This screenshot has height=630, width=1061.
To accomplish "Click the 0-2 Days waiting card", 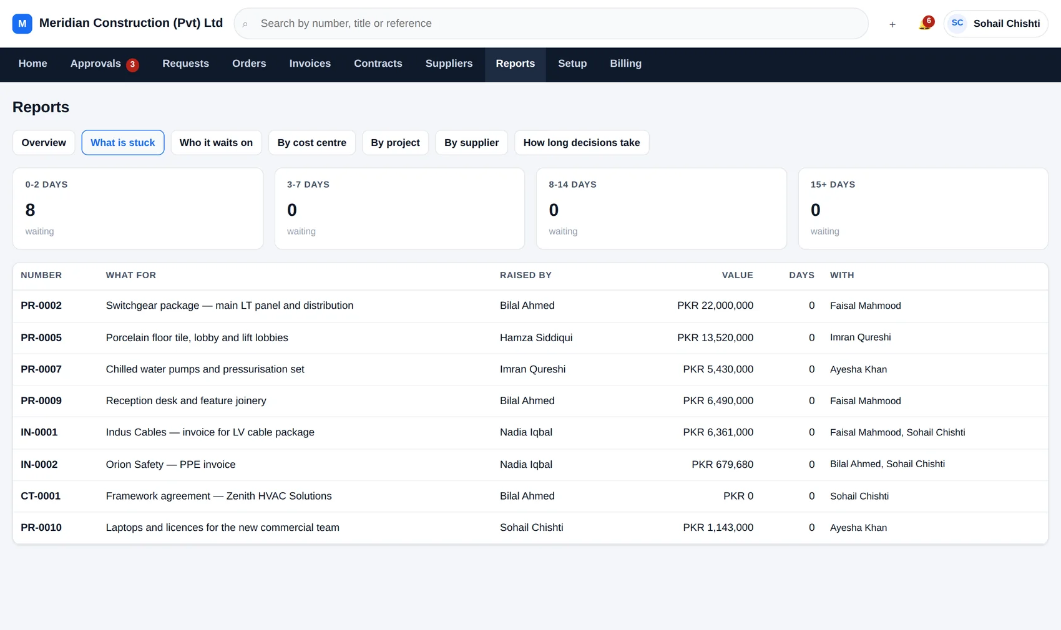I will [138, 208].
